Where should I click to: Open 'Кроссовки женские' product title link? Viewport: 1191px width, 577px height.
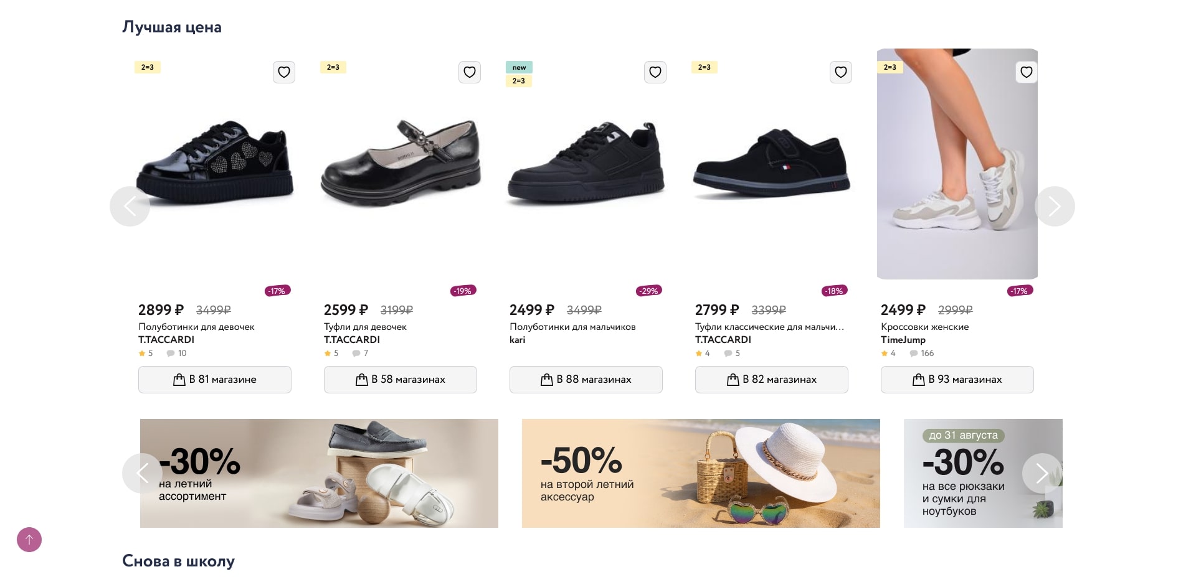(x=924, y=327)
